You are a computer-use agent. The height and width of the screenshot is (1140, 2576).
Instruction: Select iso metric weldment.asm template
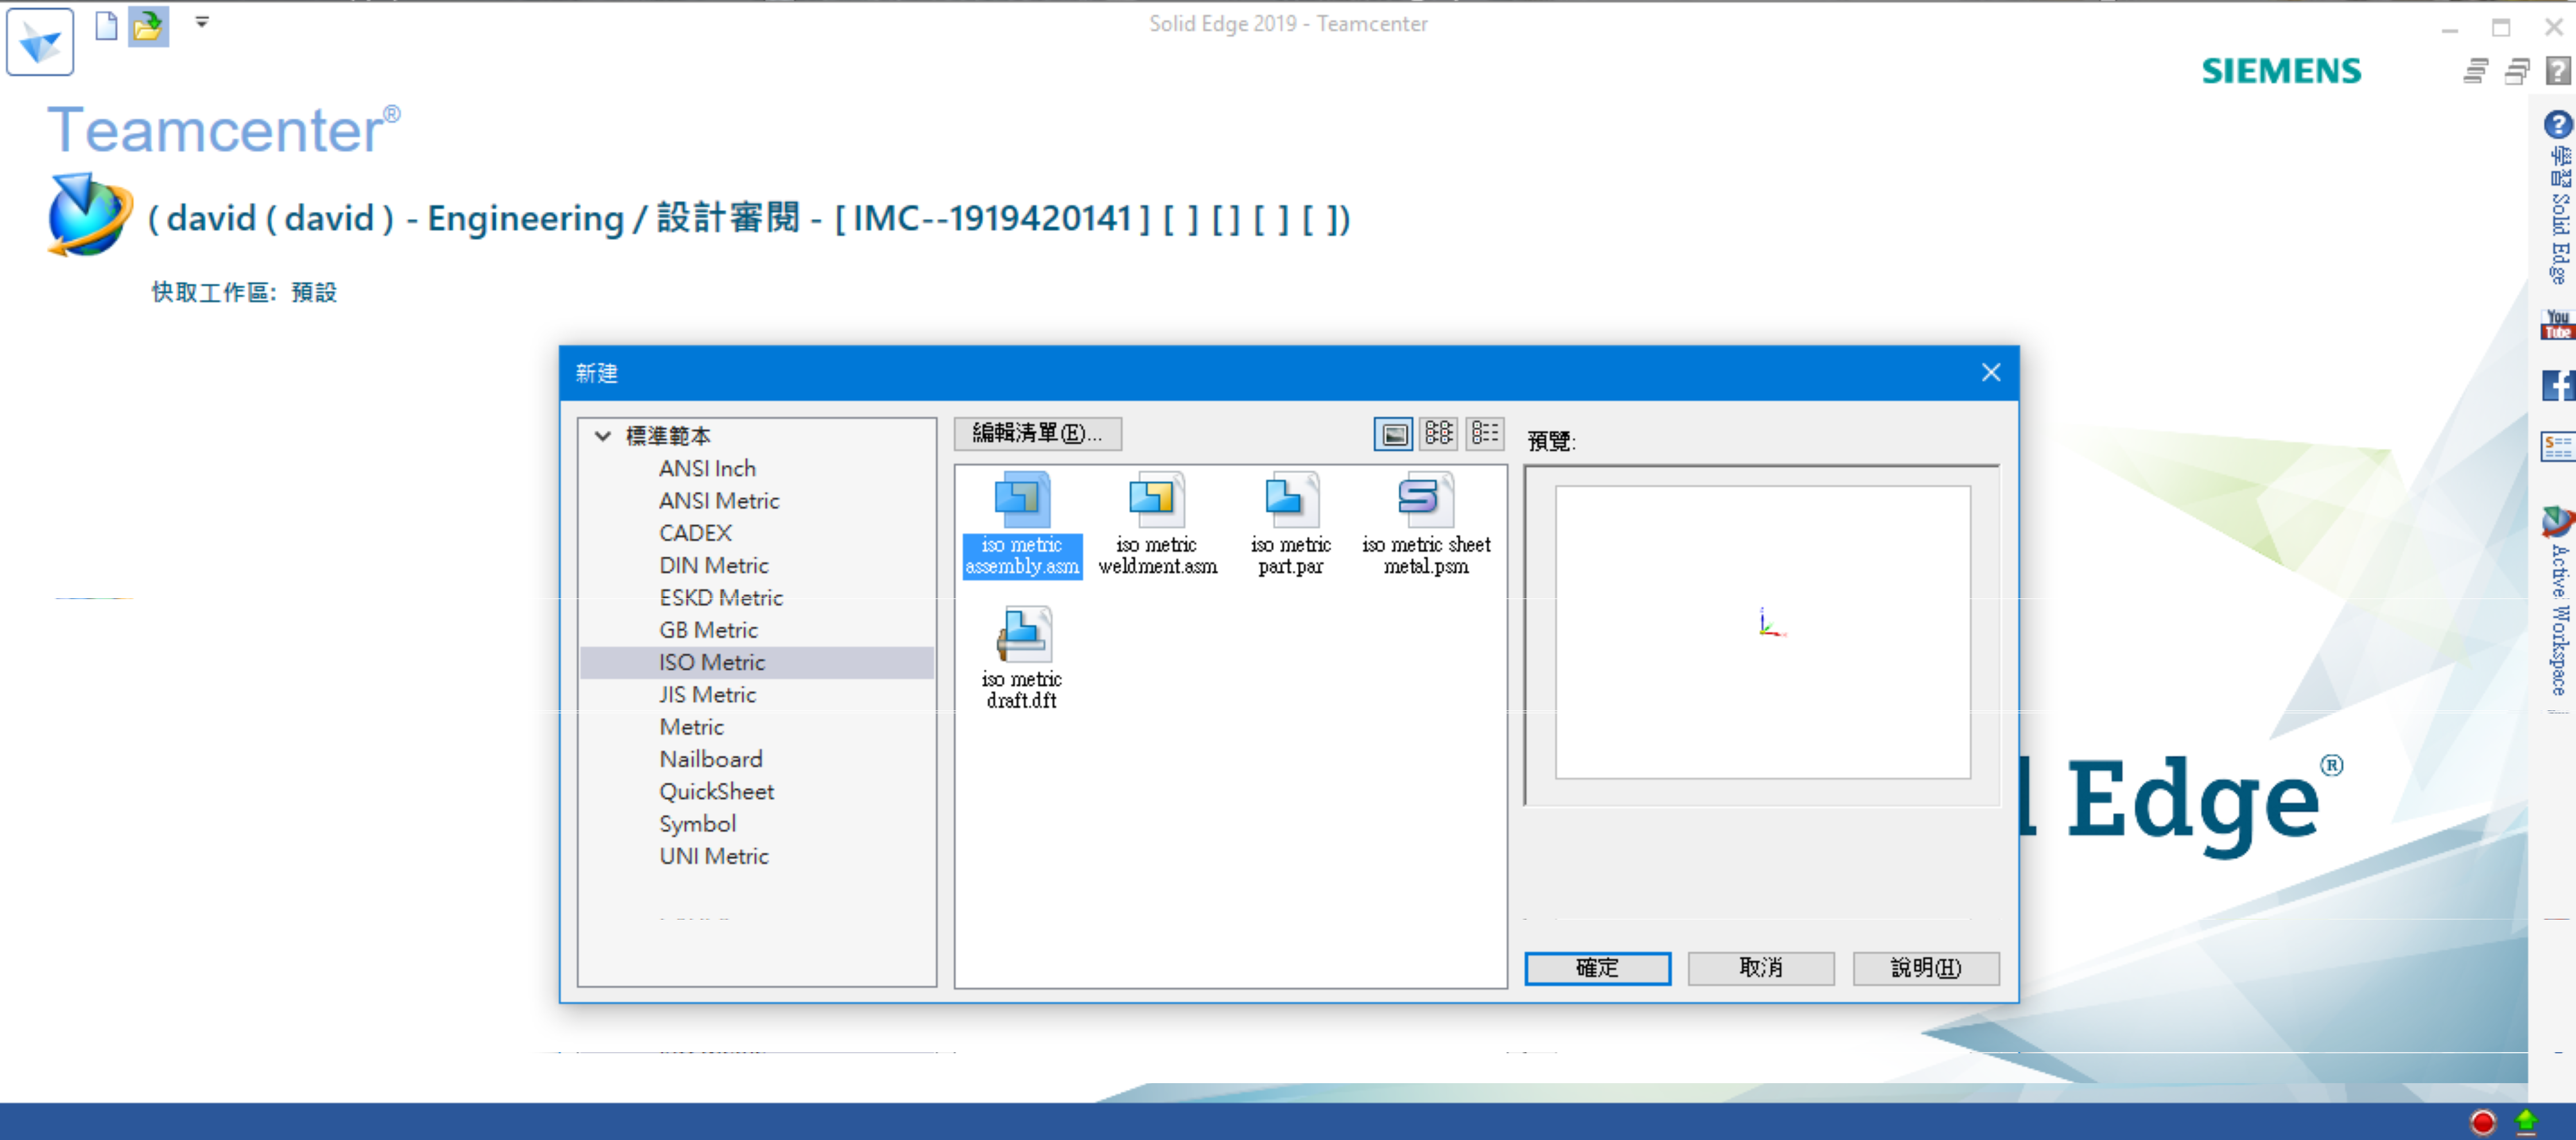pyautogui.click(x=1157, y=525)
